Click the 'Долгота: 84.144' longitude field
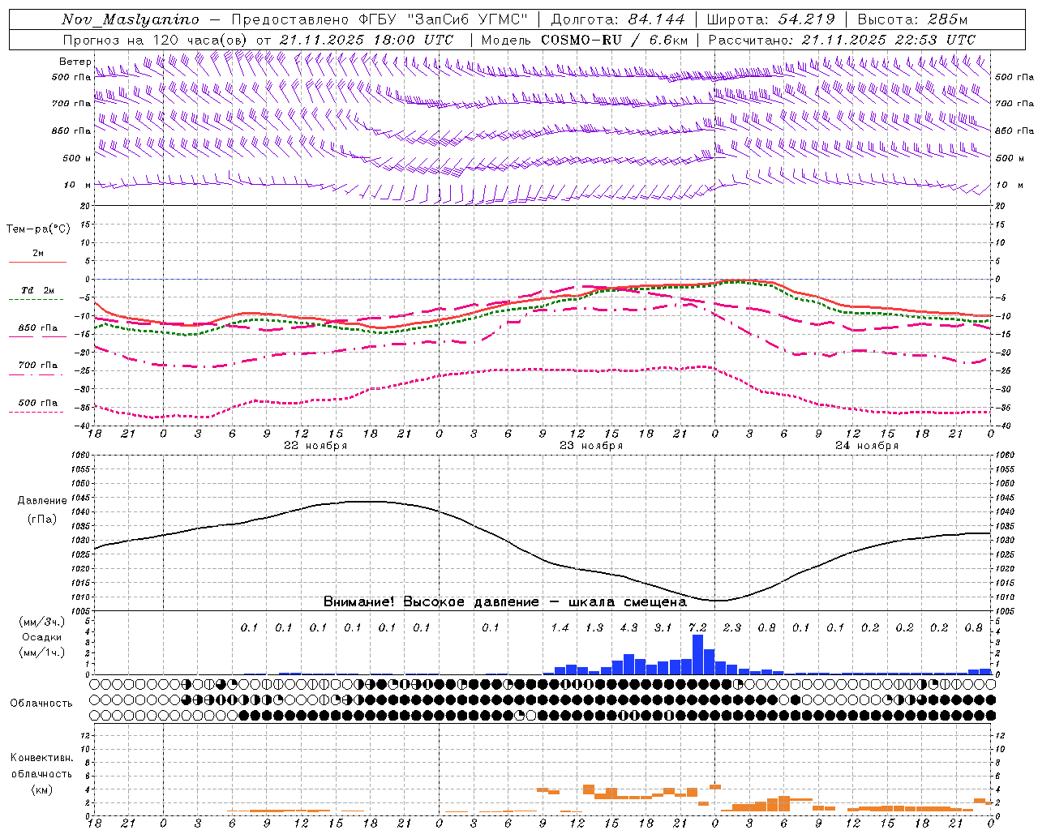This screenshot has height=830, width=1038. click(x=618, y=19)
